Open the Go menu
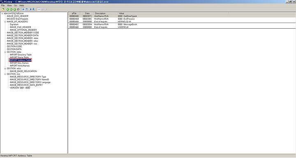Screen dimensions: 296x158 click(16, 5)
